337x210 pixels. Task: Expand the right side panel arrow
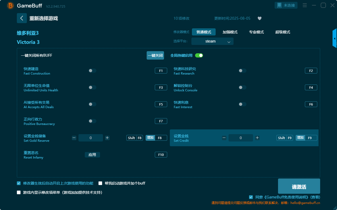[x=335, y=38]
